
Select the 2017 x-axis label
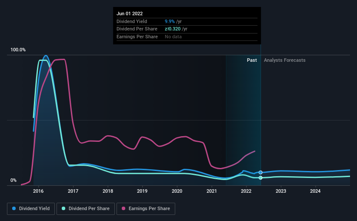[x=73, y=191]
